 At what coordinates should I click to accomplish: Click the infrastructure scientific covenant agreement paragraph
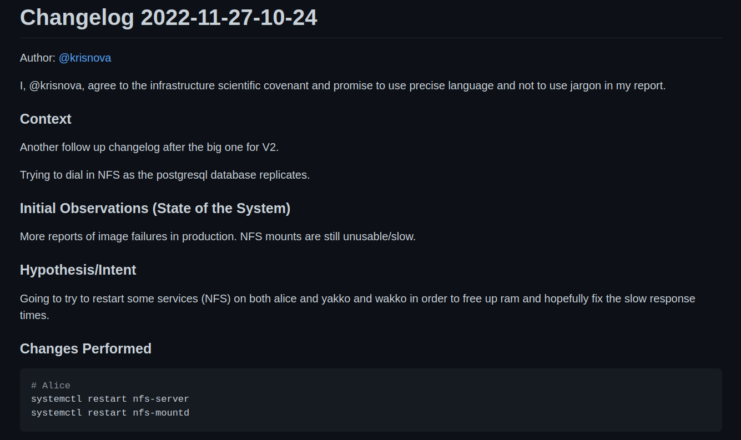(343, 86)
